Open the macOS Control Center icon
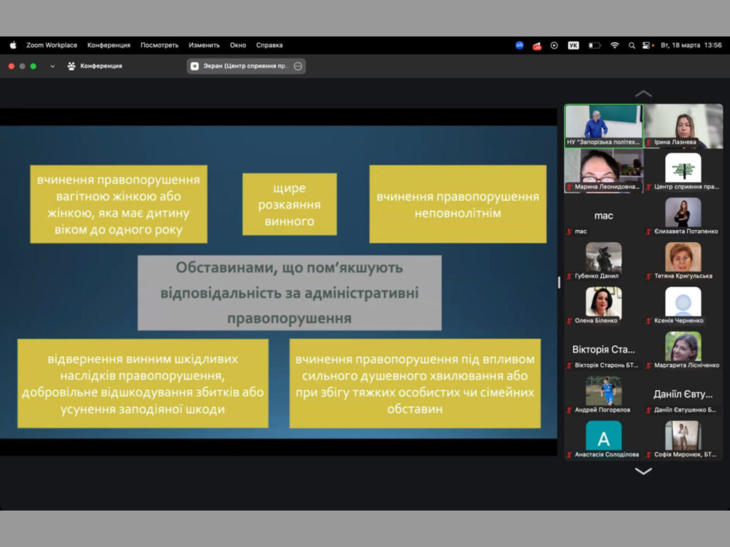 click(647, 46)
